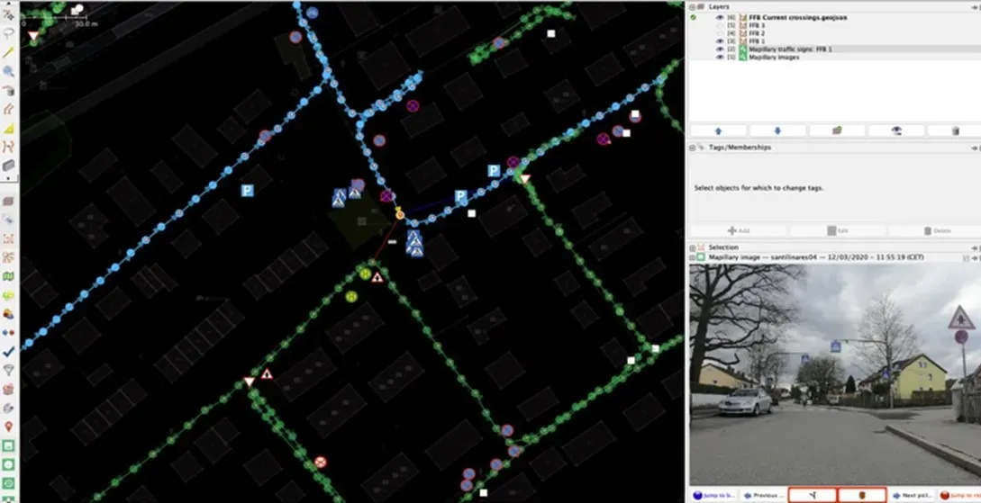
Task: Pick the zoom magnifier tool
Action: (8, 71)
